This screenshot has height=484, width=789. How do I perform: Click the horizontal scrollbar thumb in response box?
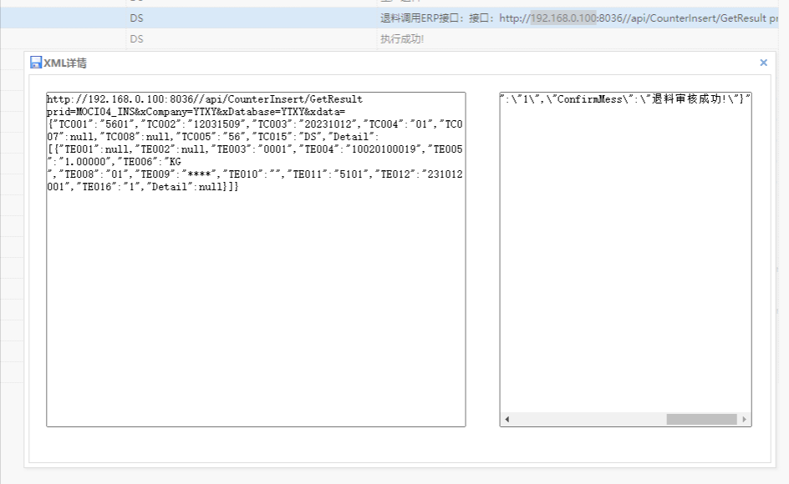[700, 419]
